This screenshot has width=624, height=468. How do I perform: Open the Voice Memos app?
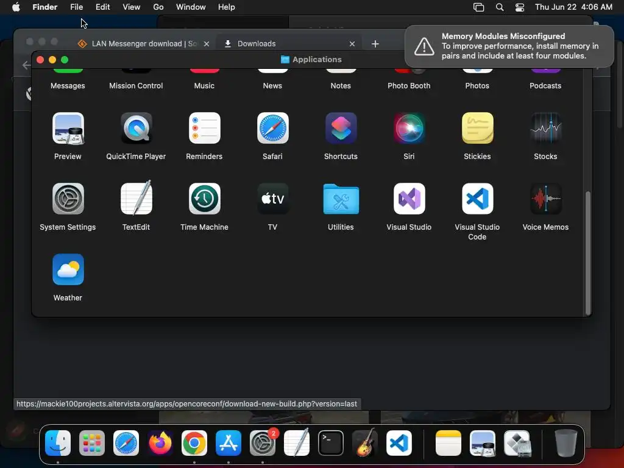545,199
